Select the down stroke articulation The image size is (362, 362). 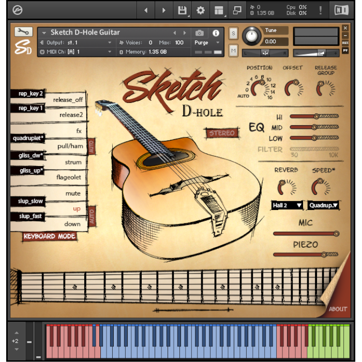pos(72,224)
